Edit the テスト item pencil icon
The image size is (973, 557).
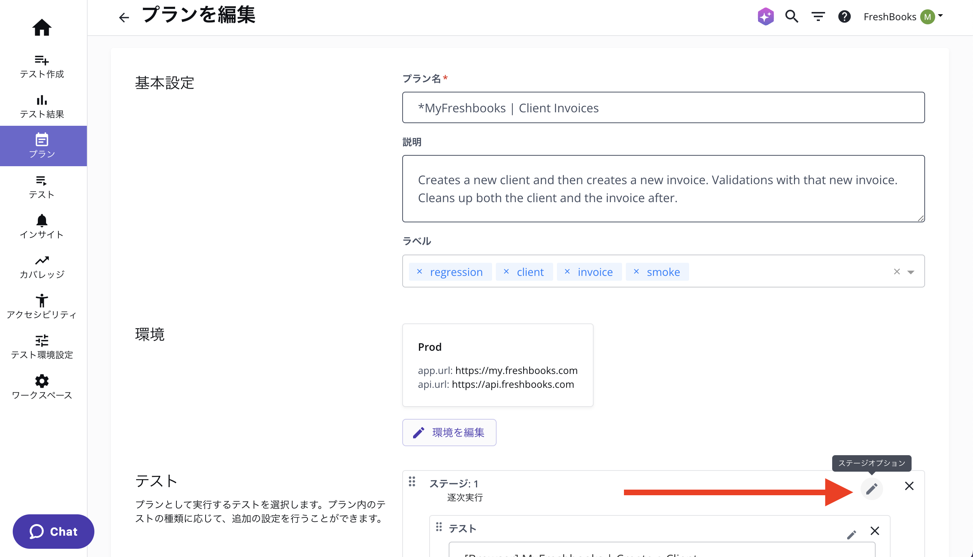click(851, 535)
